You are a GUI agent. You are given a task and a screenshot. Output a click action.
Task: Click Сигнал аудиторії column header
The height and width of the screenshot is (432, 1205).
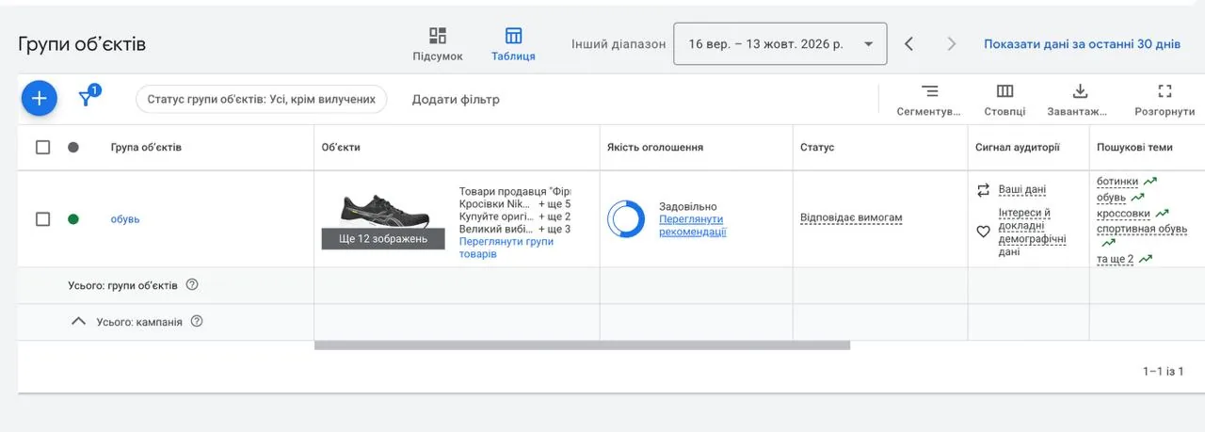(x=1018, y=148)
